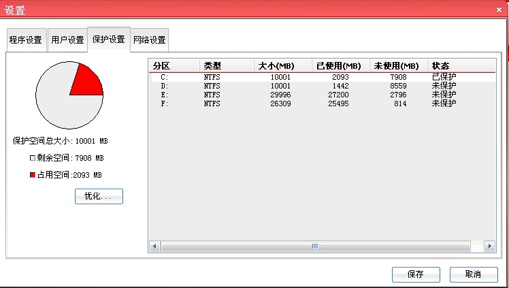
Task: Click unused value 8559
Action: [398, 86]
